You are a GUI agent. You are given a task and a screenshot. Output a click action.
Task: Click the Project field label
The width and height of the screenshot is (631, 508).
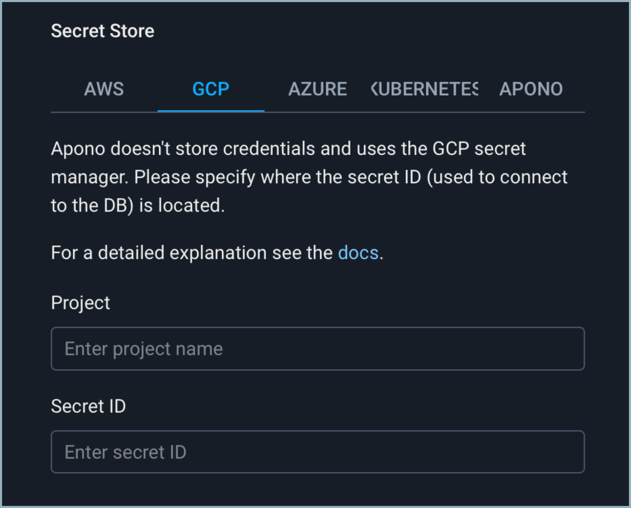(x=80, y=303)
